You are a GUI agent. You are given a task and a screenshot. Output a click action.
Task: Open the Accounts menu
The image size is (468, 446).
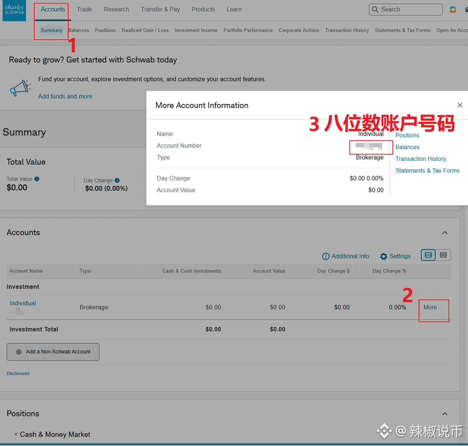[x=53, y=10]
